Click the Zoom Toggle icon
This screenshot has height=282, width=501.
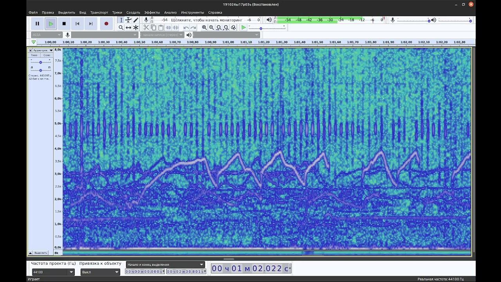coord(234,27)
